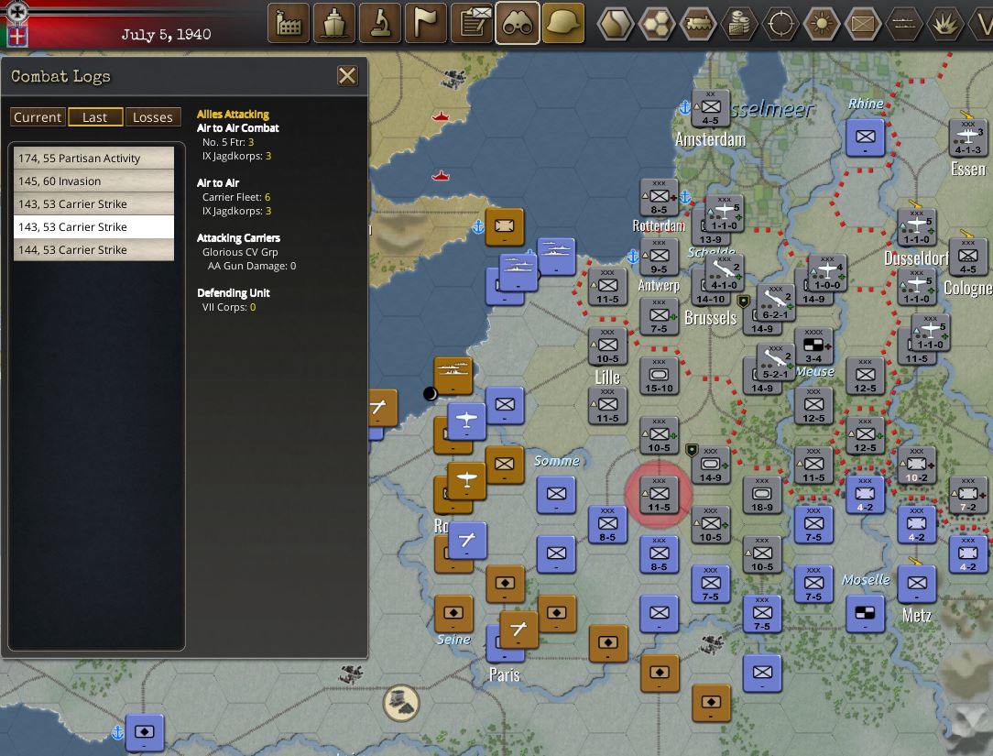Open the ship convoy map button

tap(334, 24)
